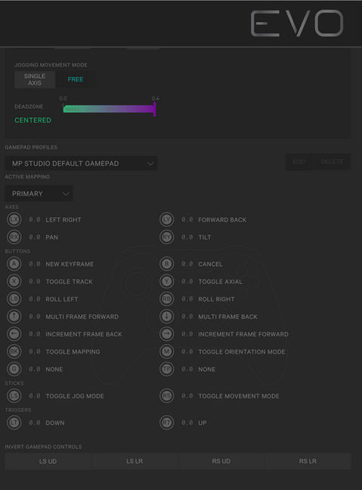Click the TP touchpad button icon
This screenshot has height=490, width=362.
tap(167, 369)
